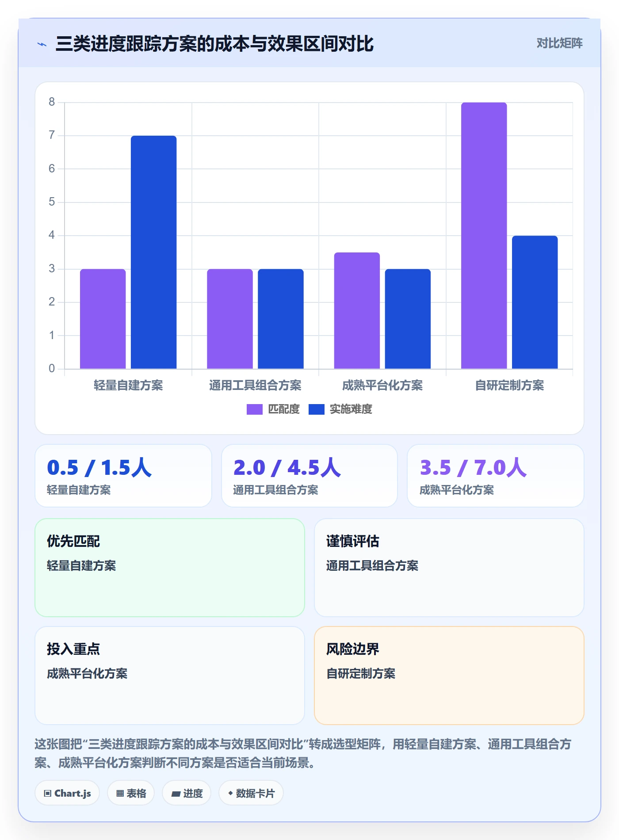
Task: Open the 谨慎评估 matrix card
Action: tap(449, 568)
